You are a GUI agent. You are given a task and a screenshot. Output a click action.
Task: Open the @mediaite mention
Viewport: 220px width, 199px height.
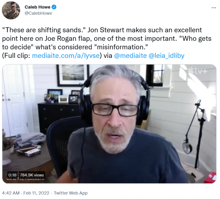pyautogui.click(x=130, y=56)
